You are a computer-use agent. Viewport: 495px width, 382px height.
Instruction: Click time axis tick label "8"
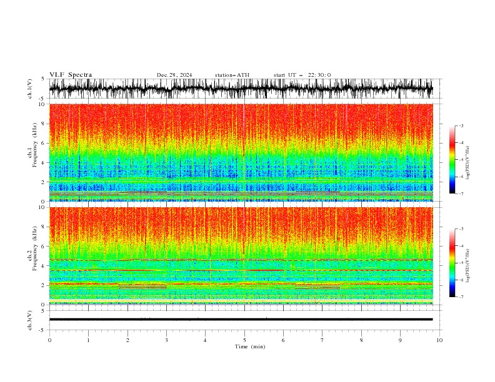[x=361, y=340]
